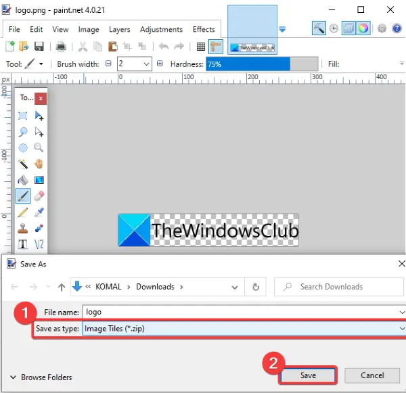The height and width of the screenshot is (393, 406).
Task: Toggle the Colors window button
Action: click(x=363, y=28)
